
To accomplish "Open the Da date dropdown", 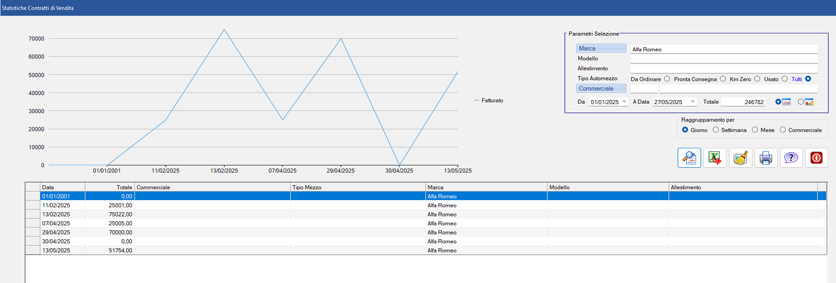I will (x=624, y=102).
